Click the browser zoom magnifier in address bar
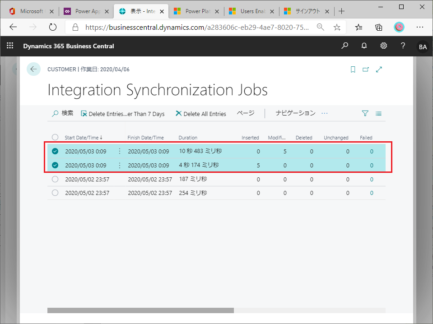 [x=320, y=27]
